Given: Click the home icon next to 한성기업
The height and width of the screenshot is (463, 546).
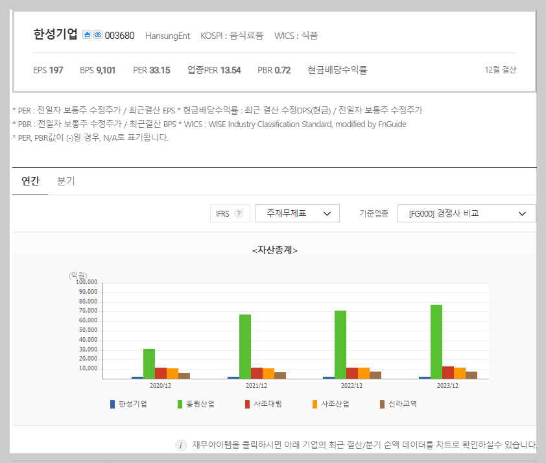Looking at the screenshot, I should [x=87, y=34].
